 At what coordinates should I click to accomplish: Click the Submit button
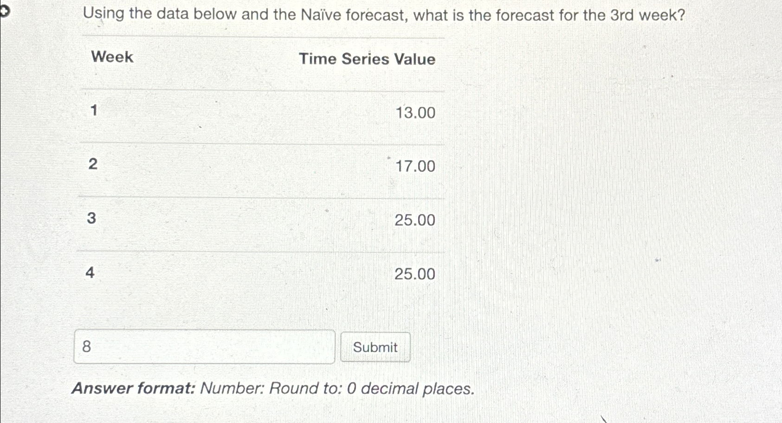[375, 347]
